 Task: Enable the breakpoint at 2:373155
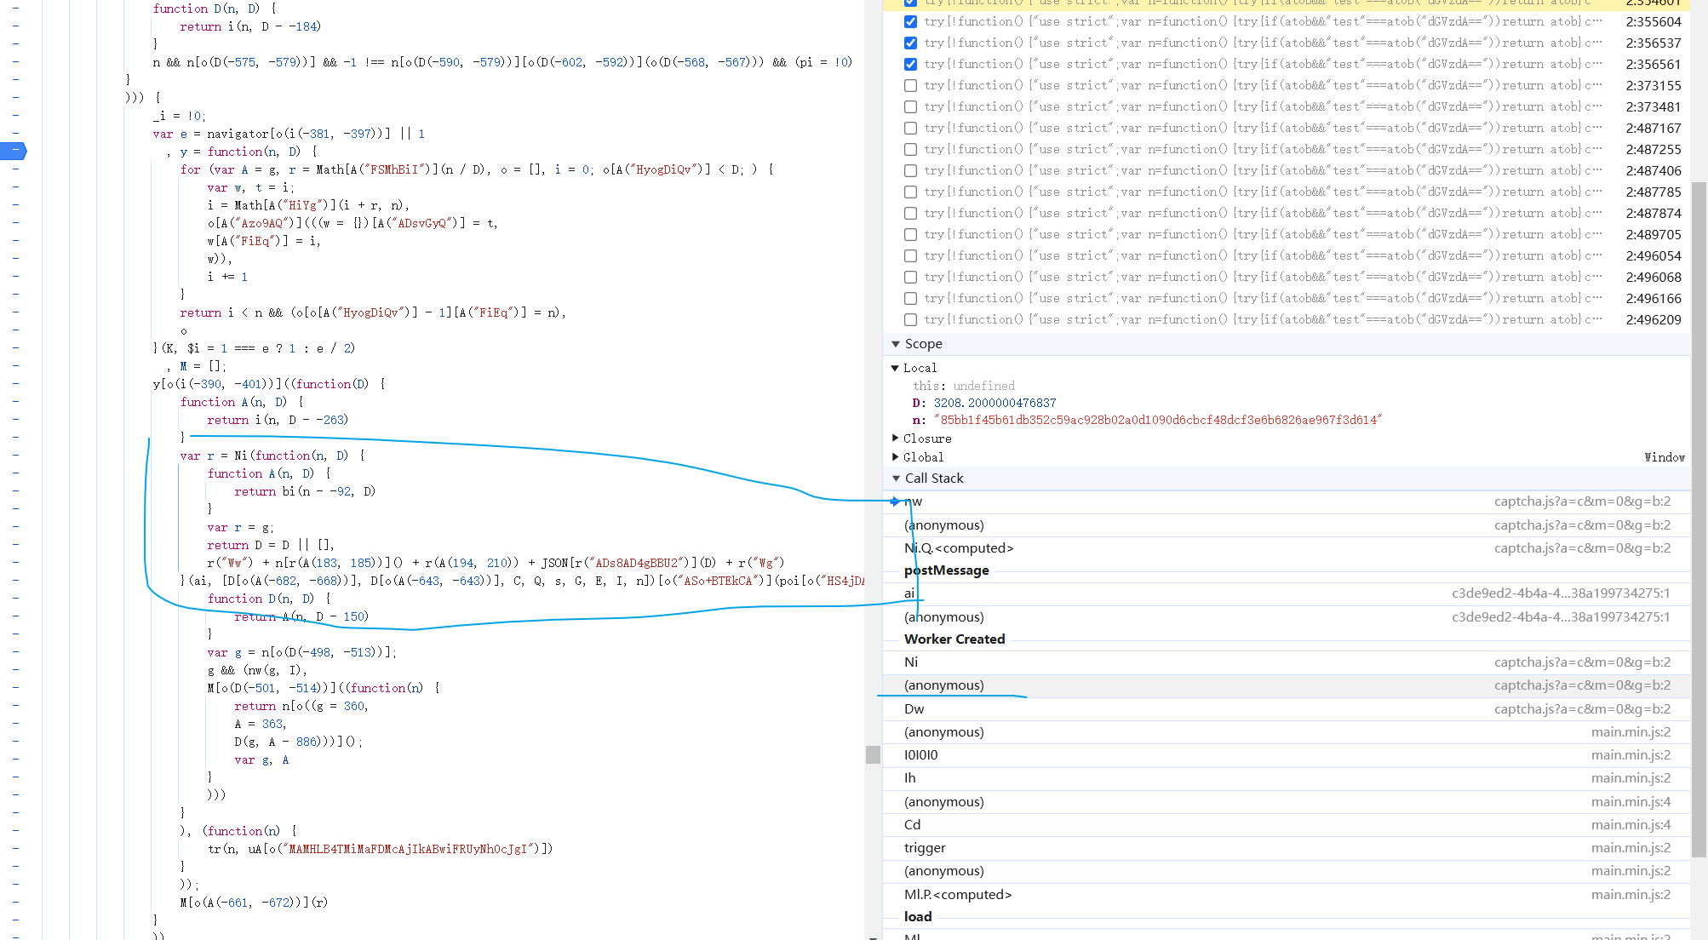(x=910, y=85)
